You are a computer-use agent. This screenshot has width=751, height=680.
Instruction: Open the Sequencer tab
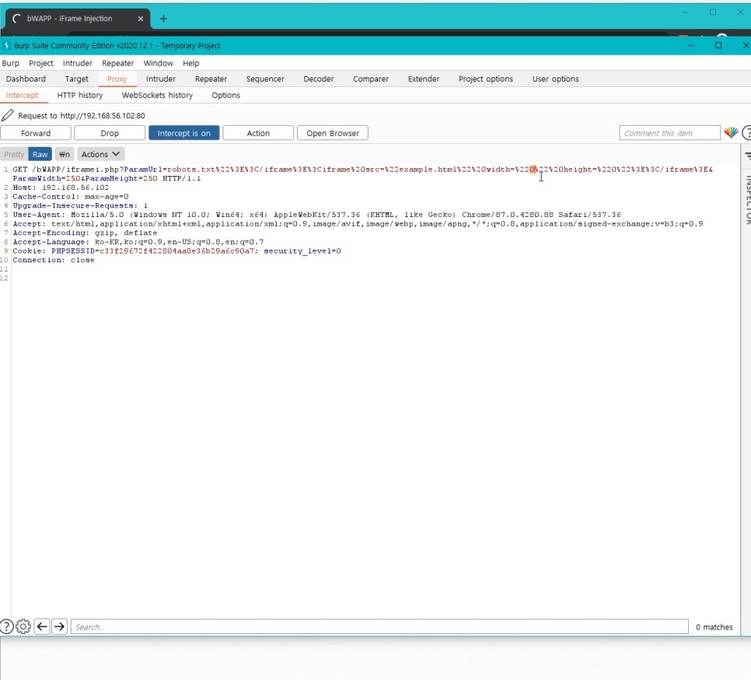[x=265, y=79]
